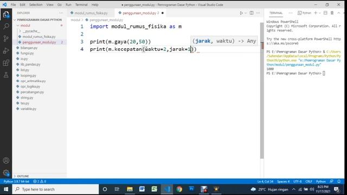Open variable.py file
347x195 pixels.
click(28, 109)
